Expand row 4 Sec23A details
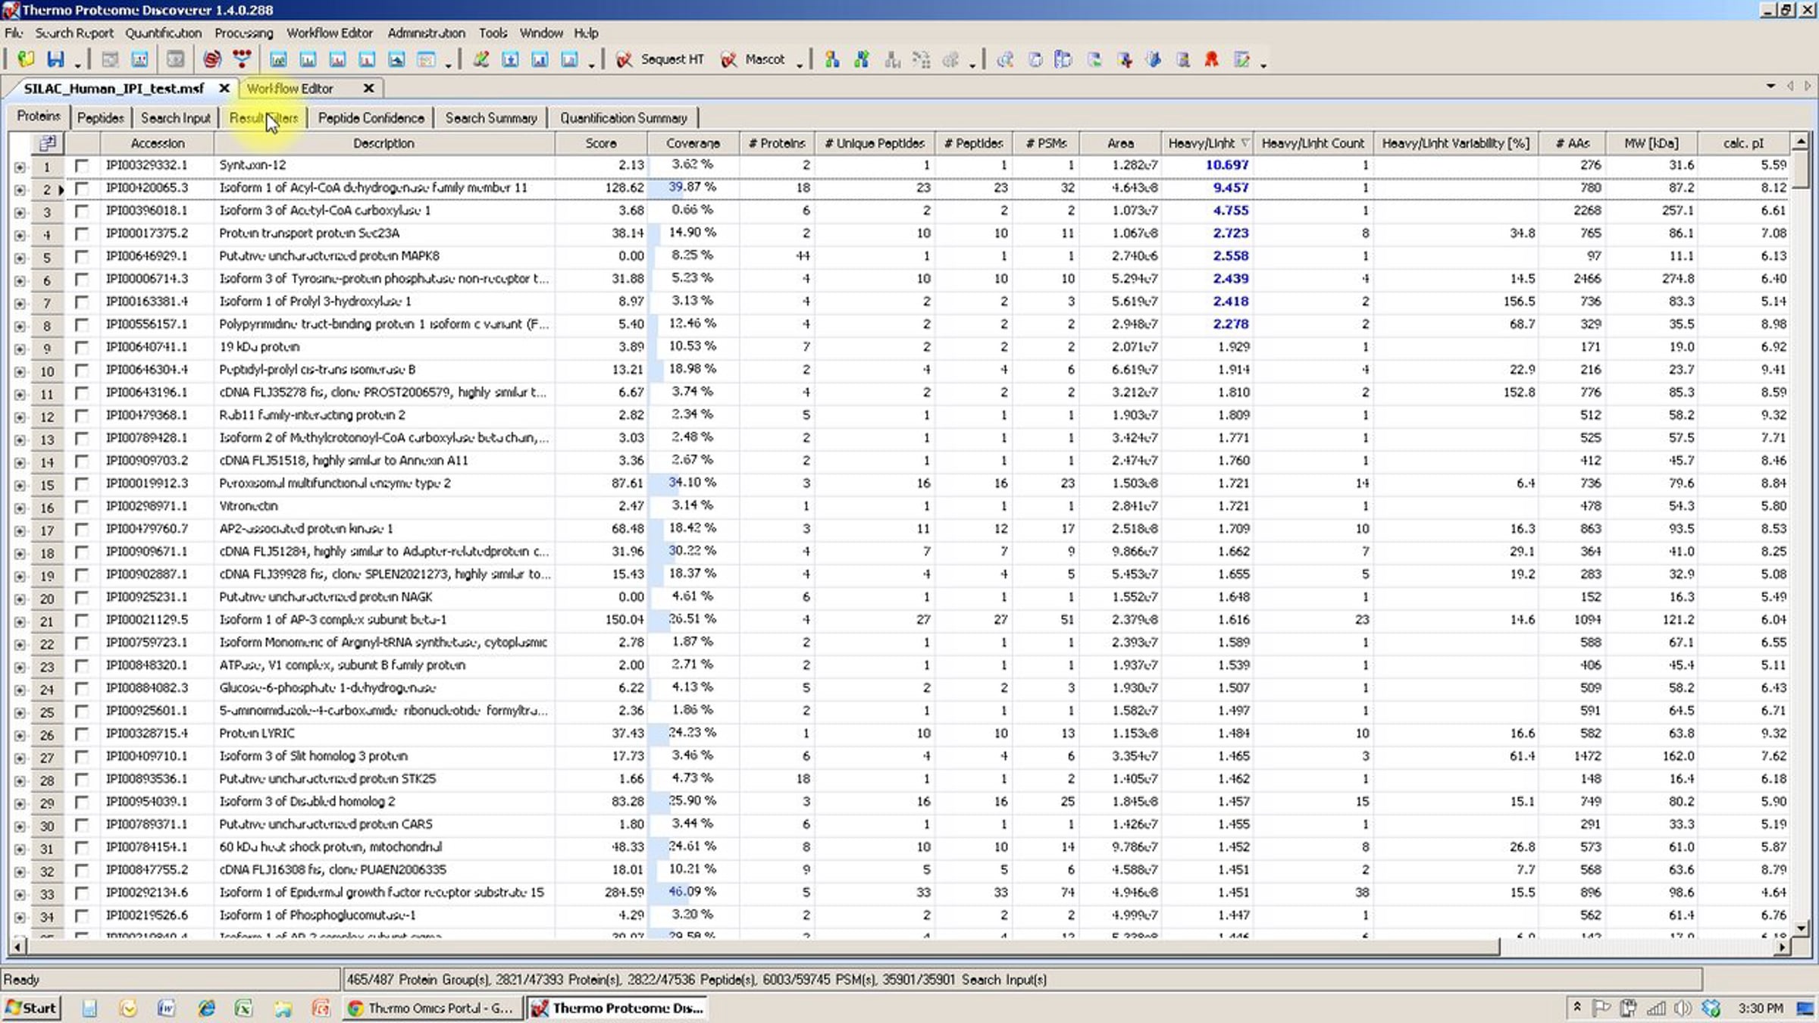1819x1023 pixels. click(x=19, y=235)
